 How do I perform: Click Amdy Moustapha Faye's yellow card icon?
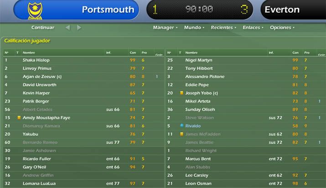tap(19, 118)
